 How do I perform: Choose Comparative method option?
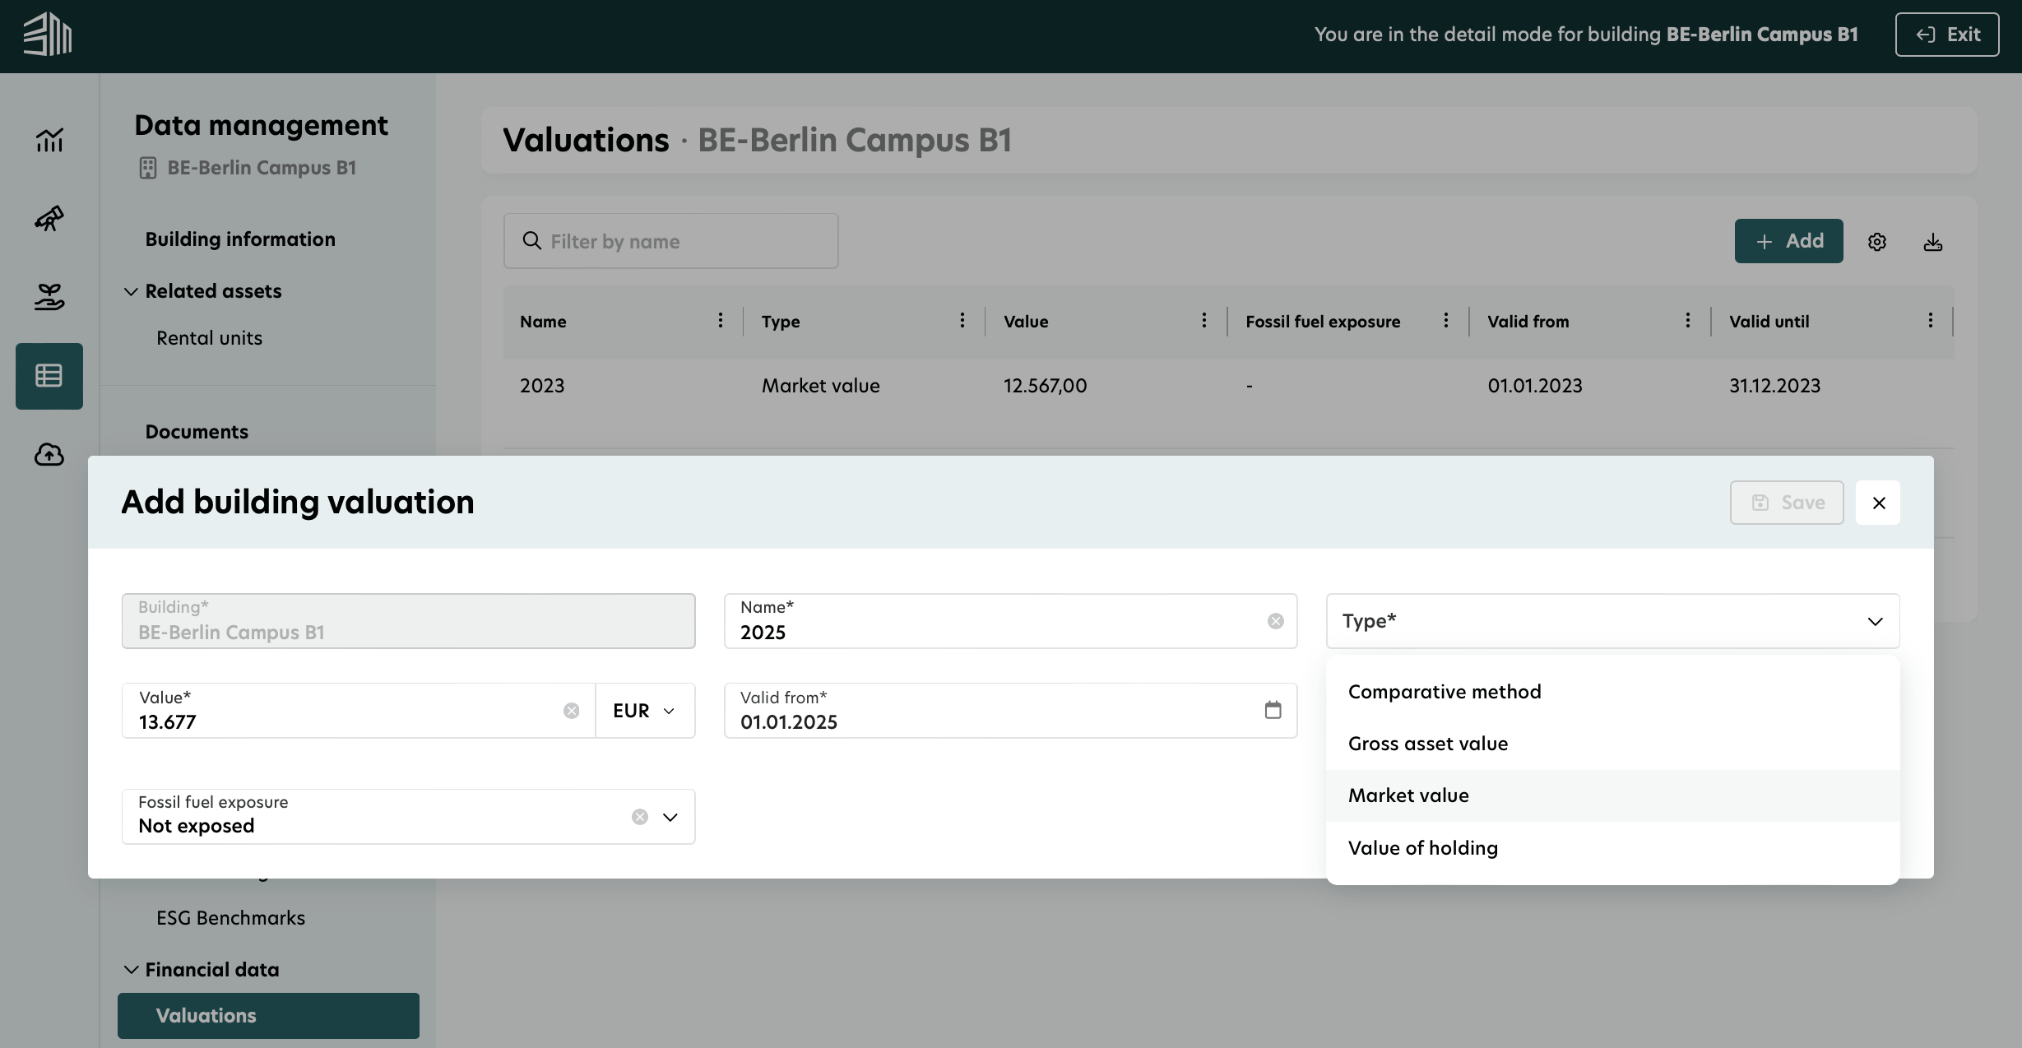coord(1444,692)
